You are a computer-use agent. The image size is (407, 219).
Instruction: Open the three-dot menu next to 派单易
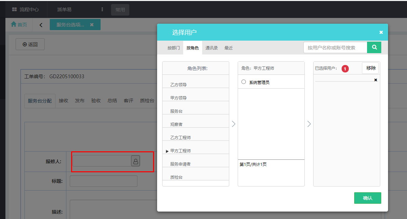pyautogui.click(x=102, y=9)
